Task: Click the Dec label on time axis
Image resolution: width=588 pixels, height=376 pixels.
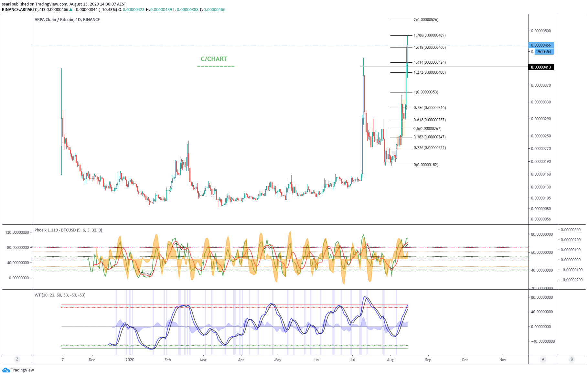Action: click(x=92, y=360)
